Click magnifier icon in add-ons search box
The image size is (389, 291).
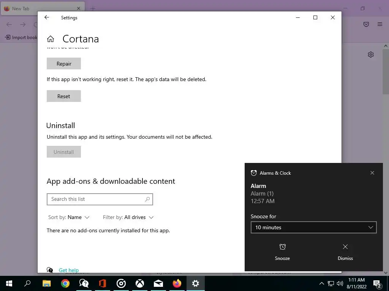point(147,199)
